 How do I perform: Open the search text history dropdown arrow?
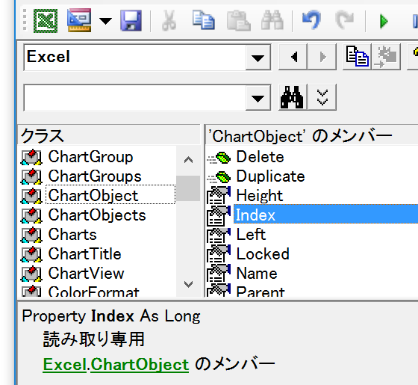click(x=258, y=98)
